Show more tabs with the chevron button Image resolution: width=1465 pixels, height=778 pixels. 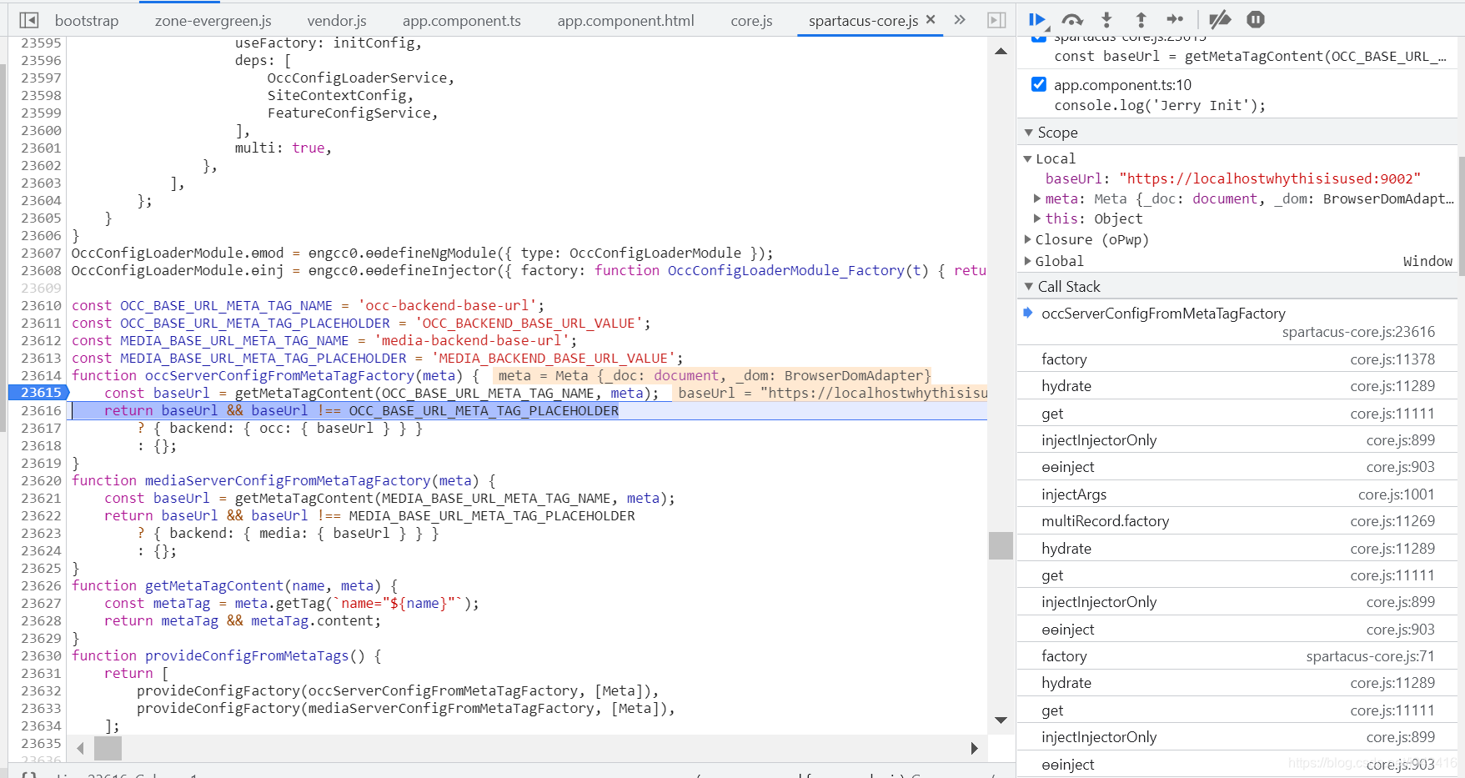pyautogui.click(x=960, y=19)
